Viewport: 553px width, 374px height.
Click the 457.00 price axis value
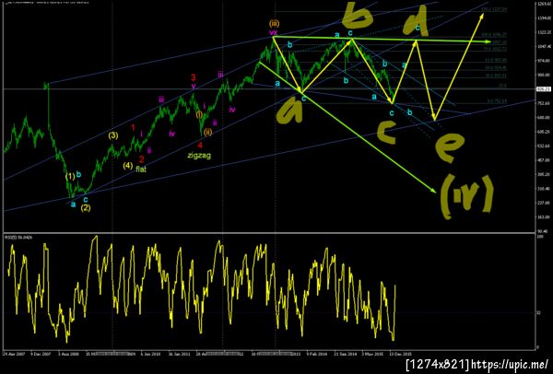(543, 160)
